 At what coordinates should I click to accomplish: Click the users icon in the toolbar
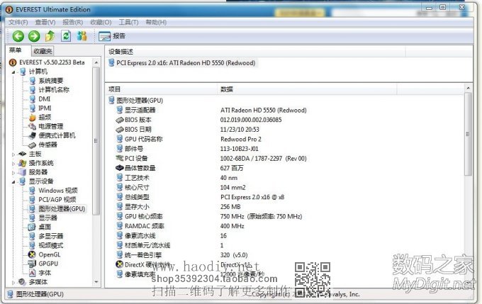pyautogui.click(x=82, y=36)
